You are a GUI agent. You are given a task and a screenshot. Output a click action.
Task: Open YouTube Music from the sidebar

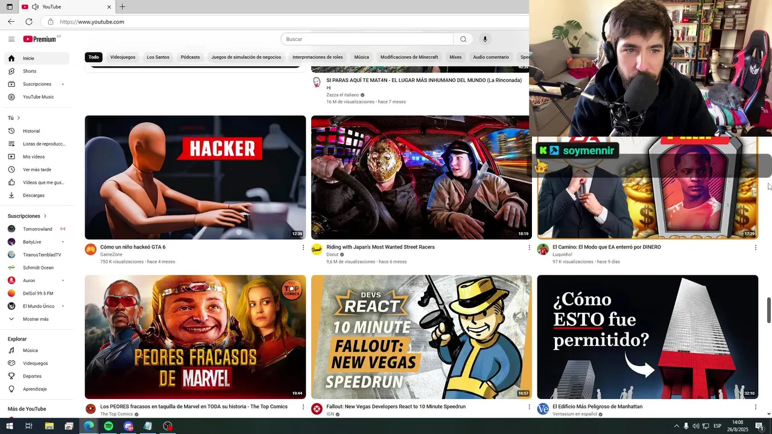pos(37,97)
